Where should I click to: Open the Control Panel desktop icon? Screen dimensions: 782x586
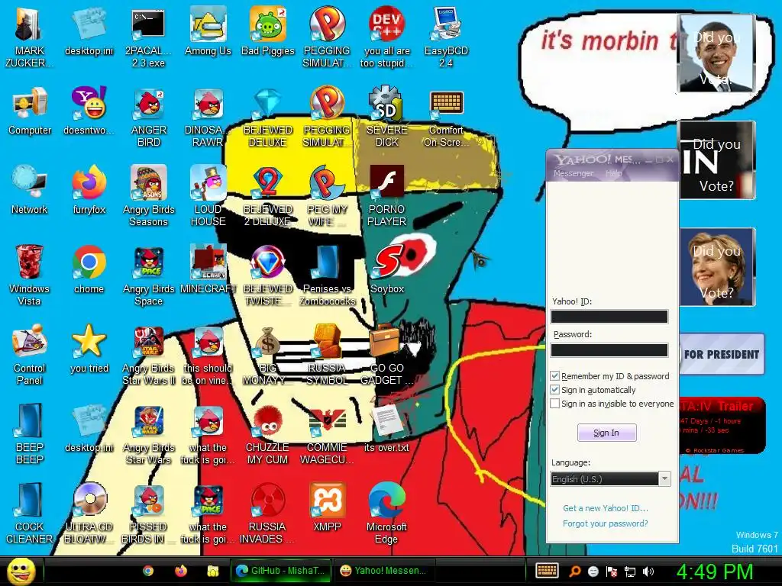point(30,355)
